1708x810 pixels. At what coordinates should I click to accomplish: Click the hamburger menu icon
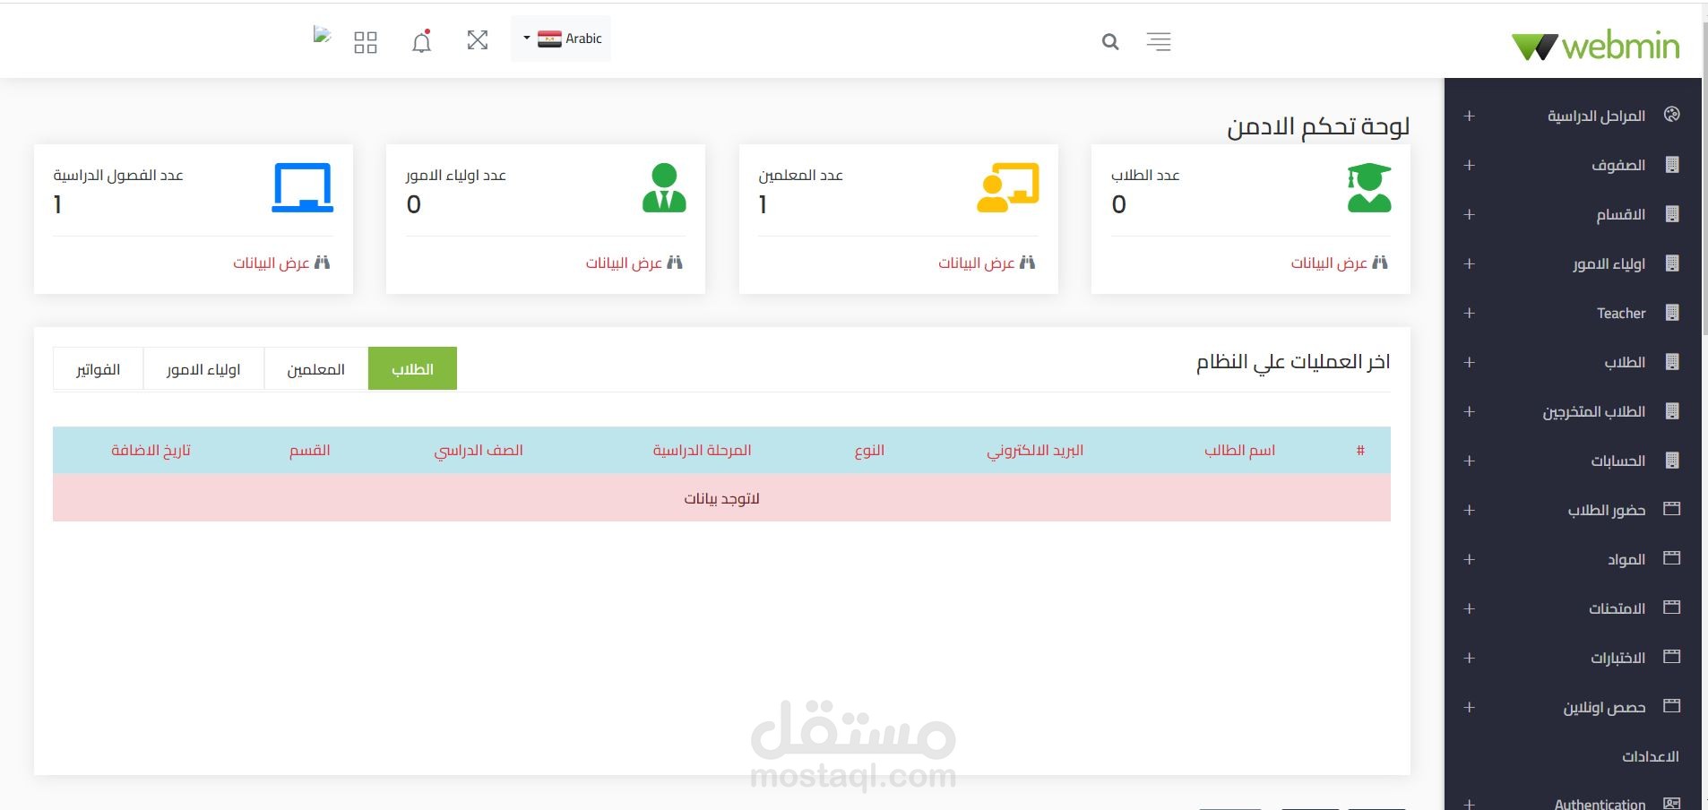click(1158, 41)
